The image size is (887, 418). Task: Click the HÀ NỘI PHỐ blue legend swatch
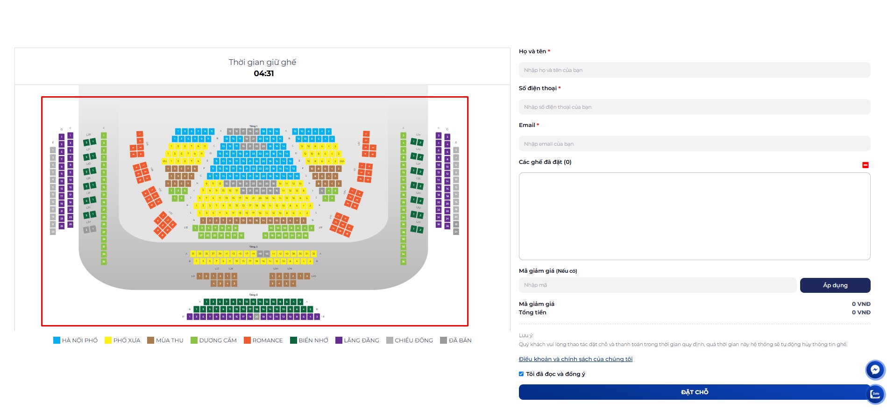57,340
